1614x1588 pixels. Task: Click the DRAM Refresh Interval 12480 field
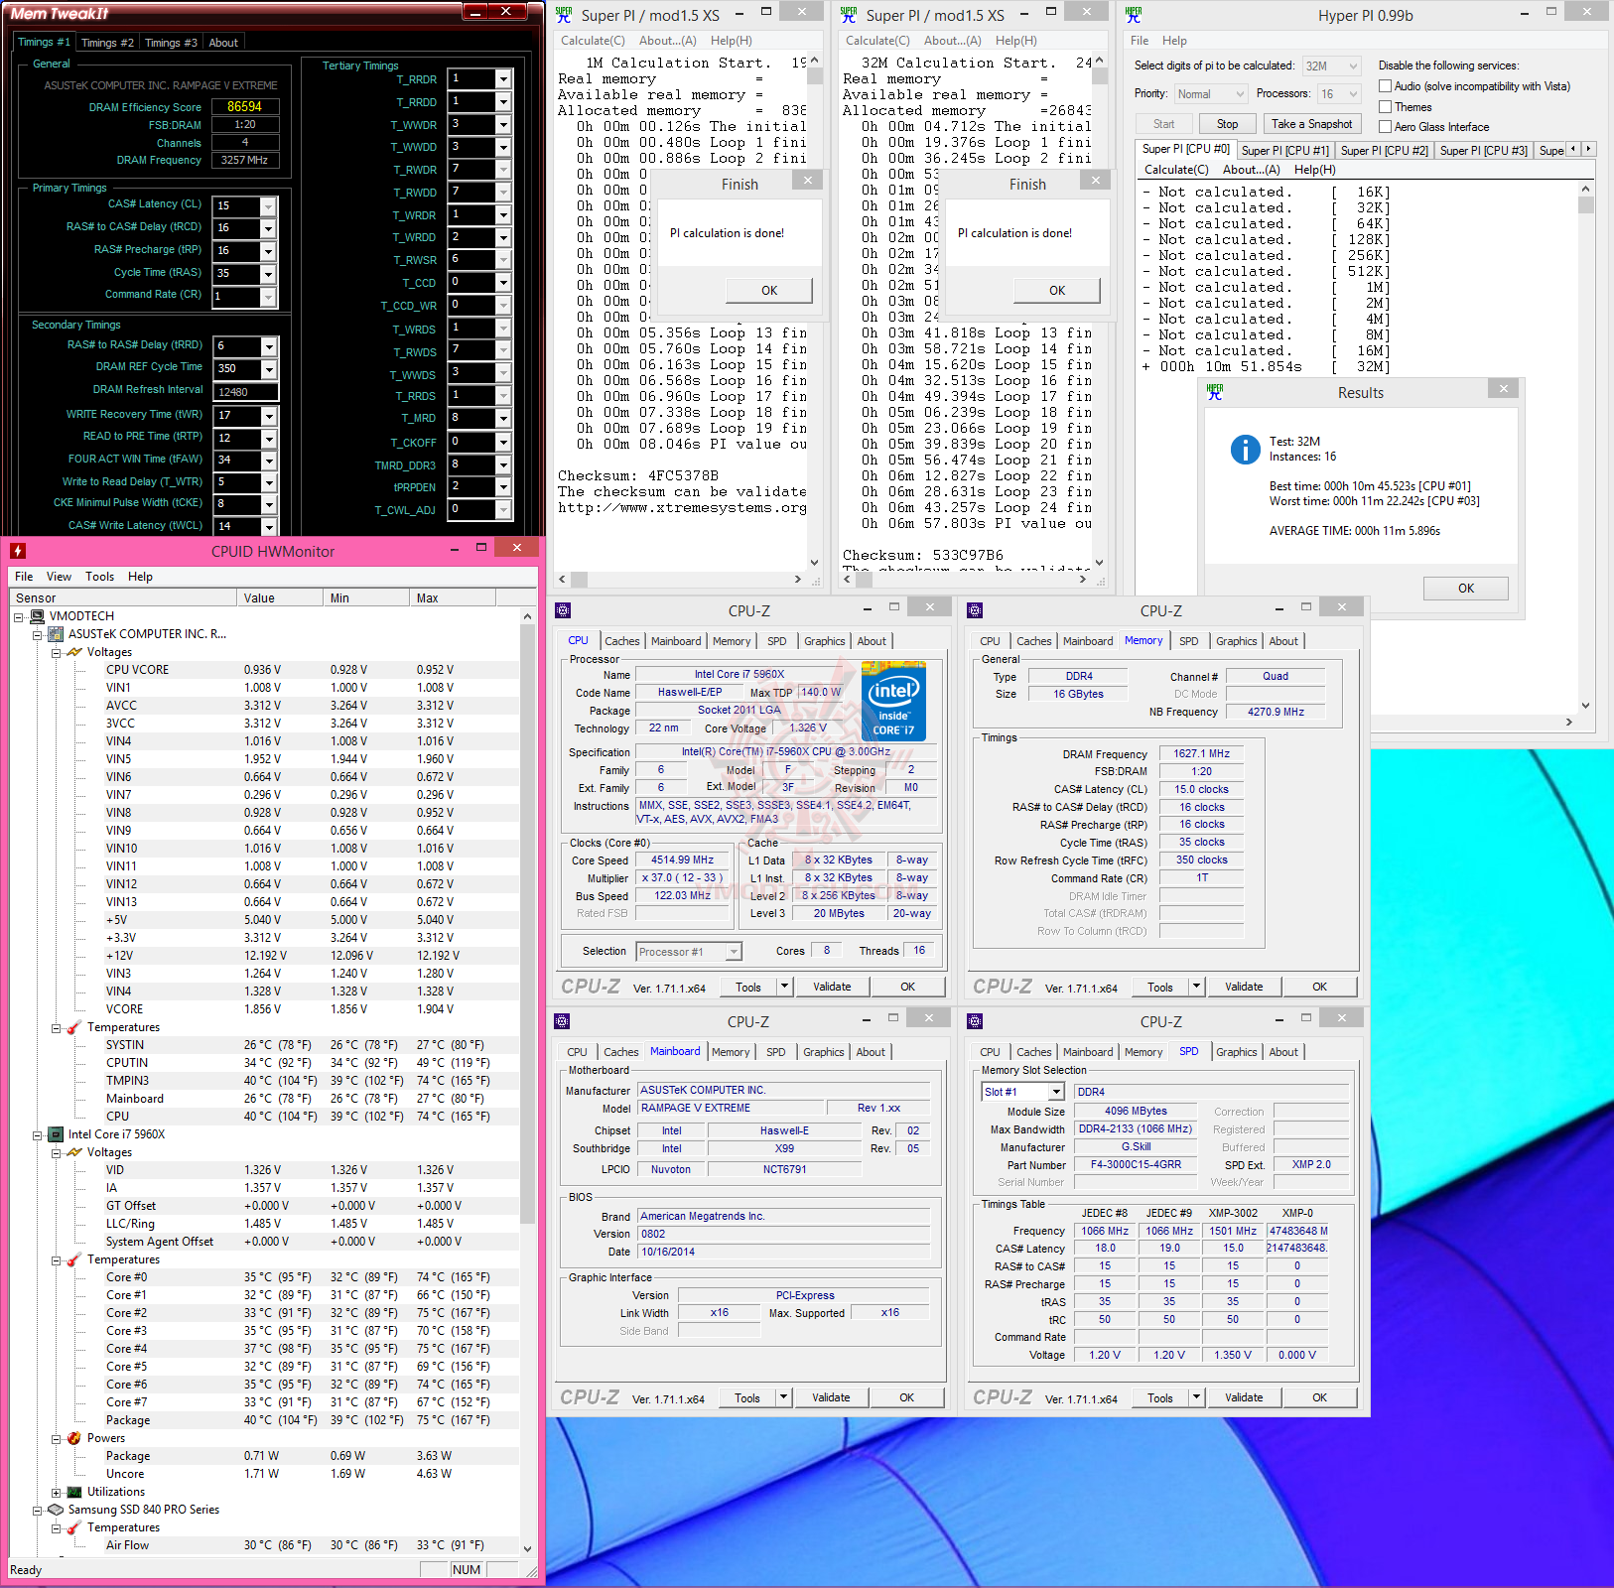245,392
